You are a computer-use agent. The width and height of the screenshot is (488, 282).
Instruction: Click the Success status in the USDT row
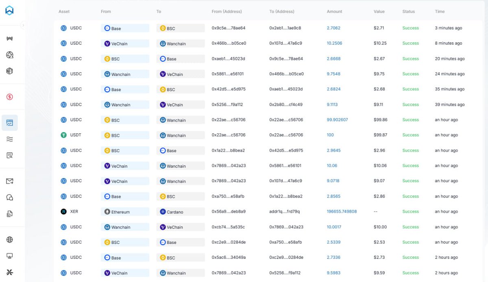click(410, 135)
